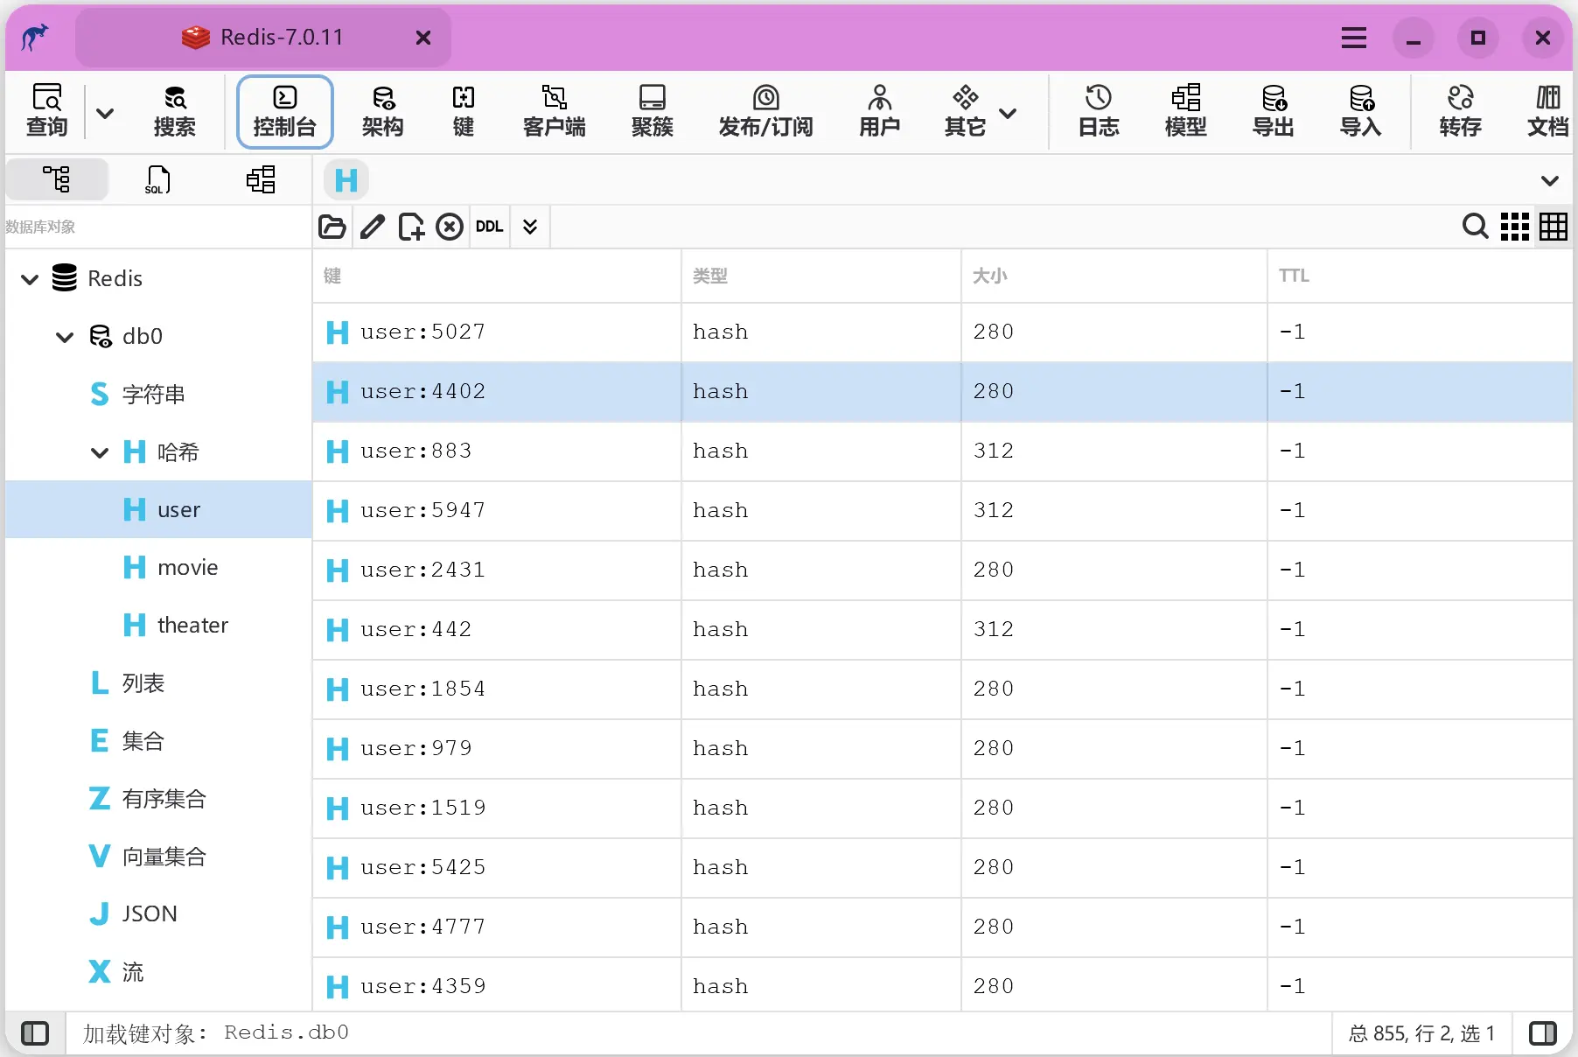Expand the 查询 dropdown arrow
1578x1057 pixels.
pyautogui.click(x=105, y=113)
